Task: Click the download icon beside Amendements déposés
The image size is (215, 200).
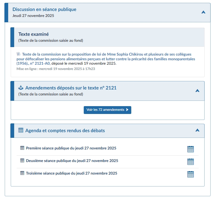Action: tap(21, 88)
